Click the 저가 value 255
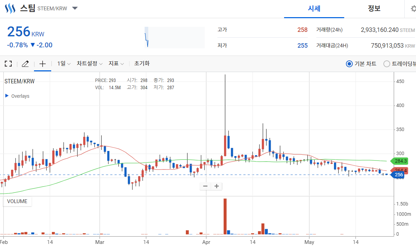This screenshot has height=247, width=416. (302, 46)
